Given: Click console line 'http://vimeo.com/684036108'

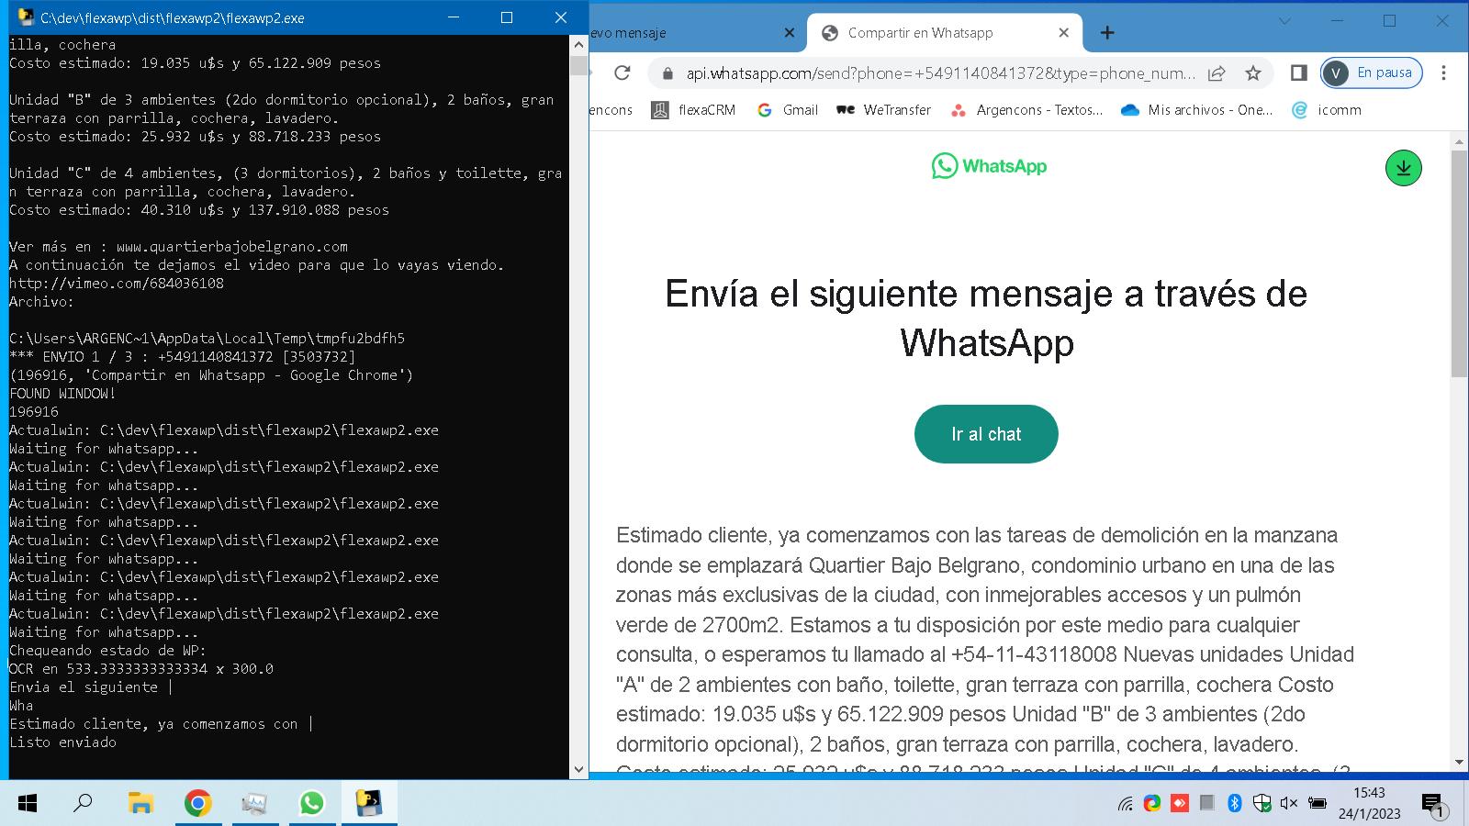Looking at the screenshot, I should (117, 283).
